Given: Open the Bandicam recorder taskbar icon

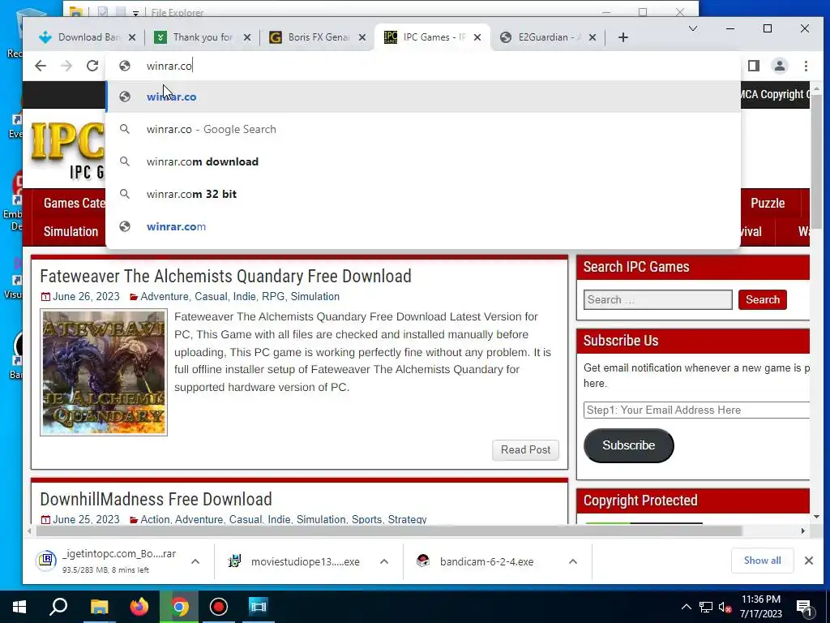Looking at the screenshot, I should pos(219,607).
